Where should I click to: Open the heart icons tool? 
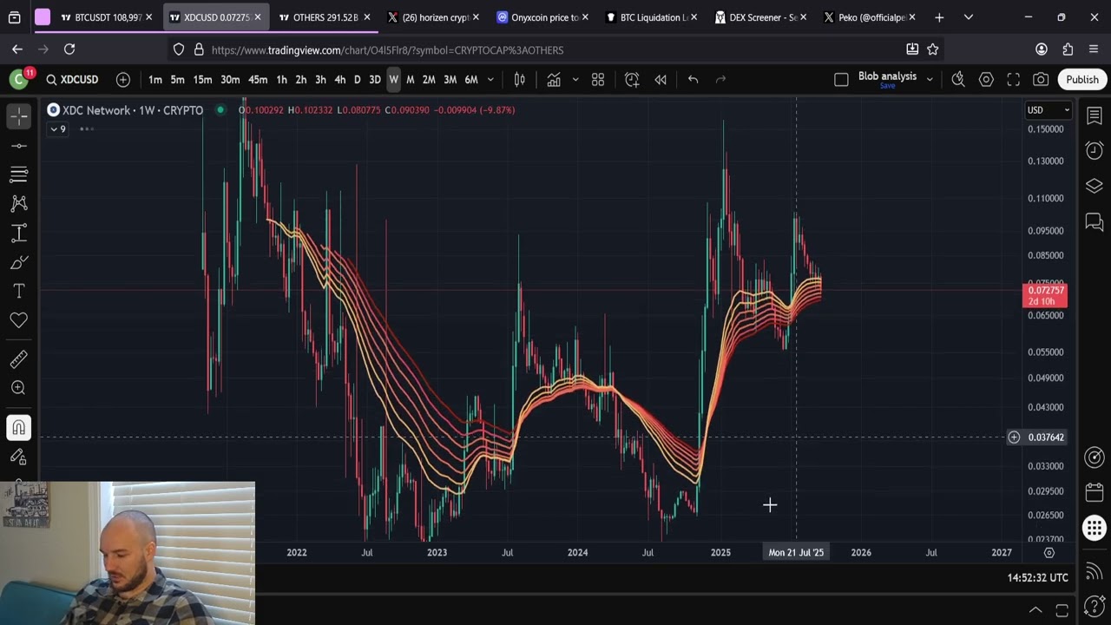coord(19,320)
